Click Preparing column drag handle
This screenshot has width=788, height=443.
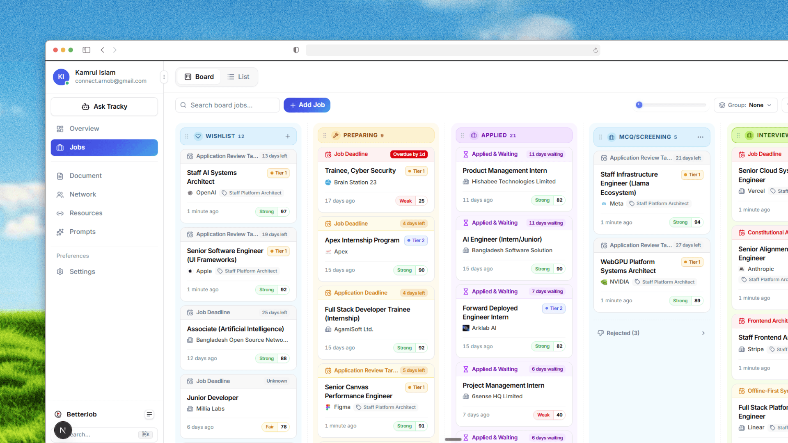coord(325,135)
